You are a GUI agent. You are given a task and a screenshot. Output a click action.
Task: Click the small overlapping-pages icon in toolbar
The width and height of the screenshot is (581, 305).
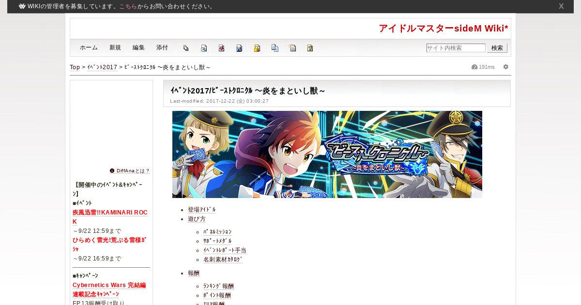click(x=186, y=48)
